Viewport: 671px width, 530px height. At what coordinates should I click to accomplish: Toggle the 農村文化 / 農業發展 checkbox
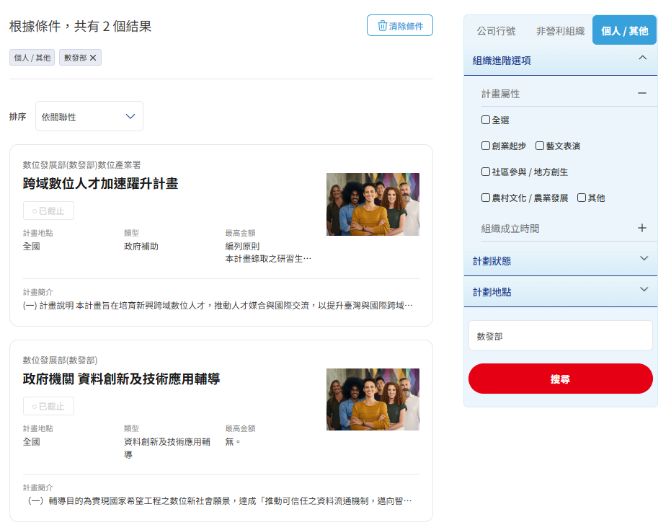(x=486, y=198)
